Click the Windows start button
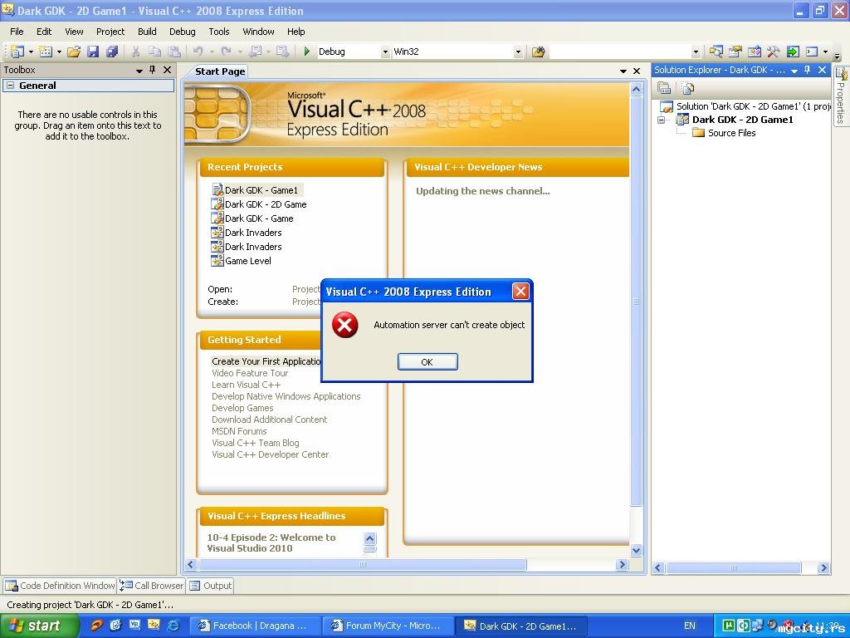 tap(39, 626)
